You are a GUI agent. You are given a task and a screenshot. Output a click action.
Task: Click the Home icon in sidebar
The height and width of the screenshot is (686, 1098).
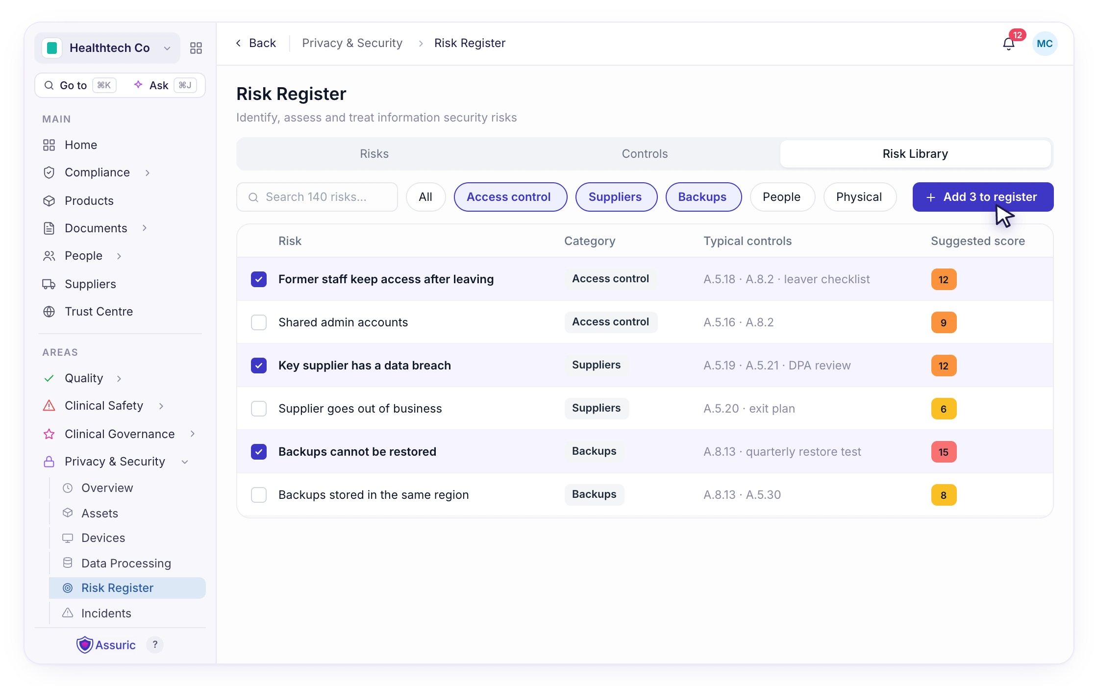click(x=49, y=145)
